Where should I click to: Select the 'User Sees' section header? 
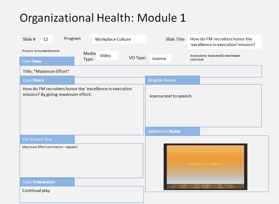tap(47, 61)
